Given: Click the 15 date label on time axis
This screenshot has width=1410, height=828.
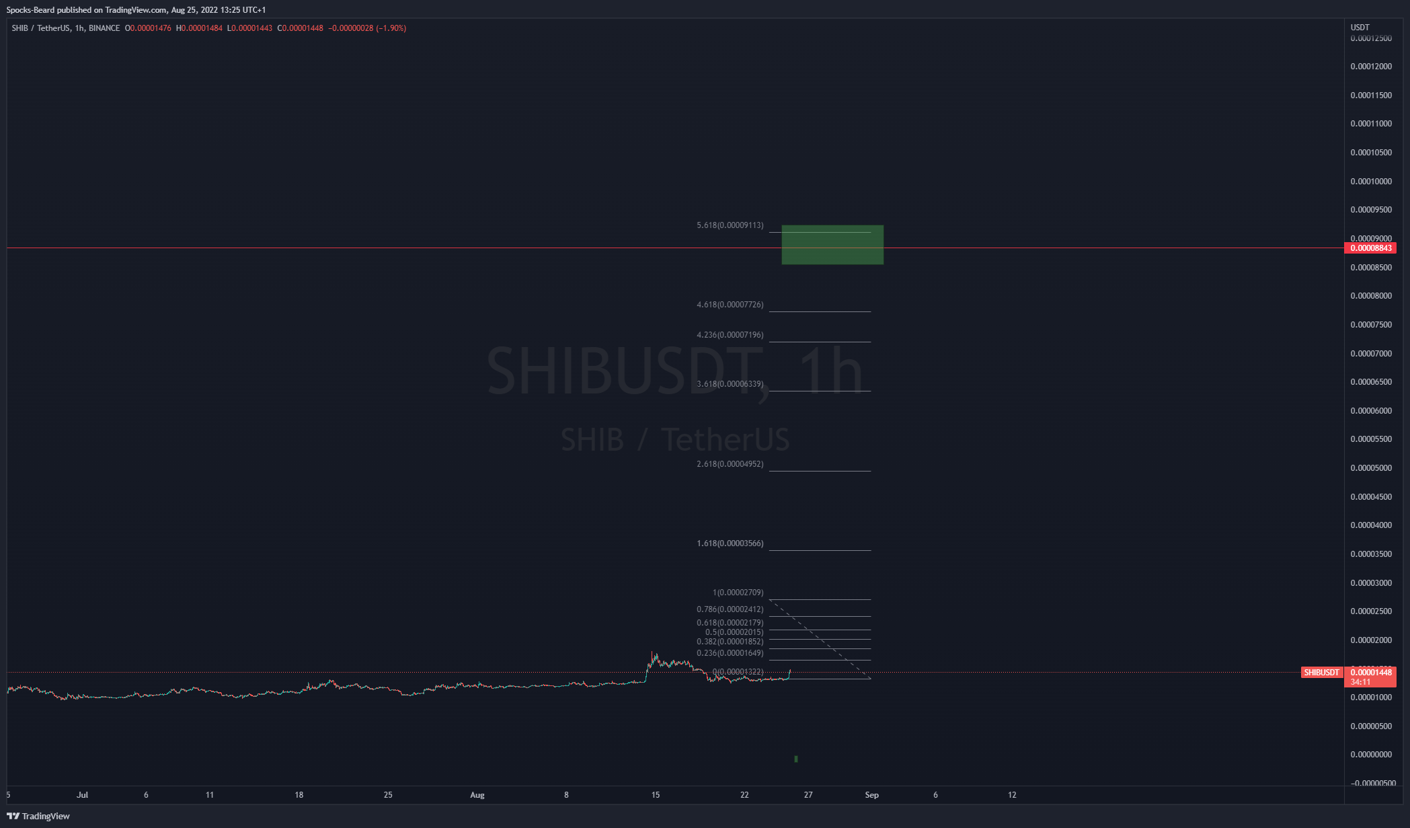Looking at the screenshot, I should pos(656,795).
